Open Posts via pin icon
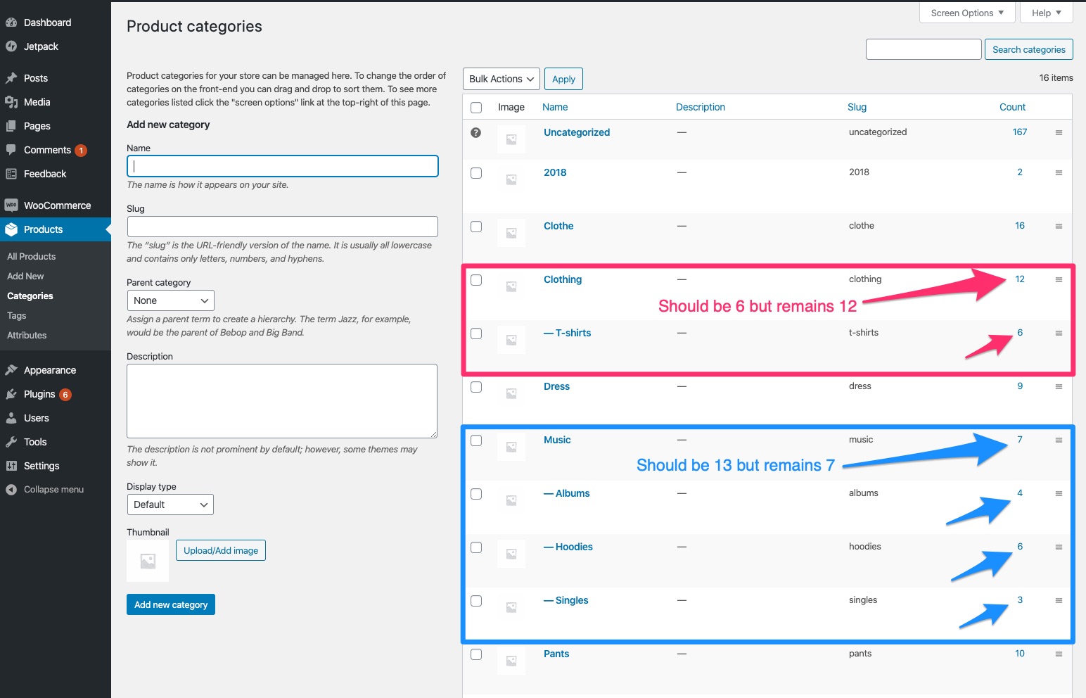 [x=11, y=78]
